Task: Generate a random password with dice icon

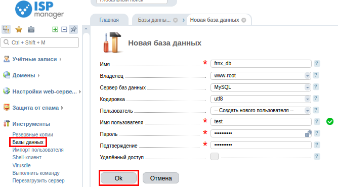Action: (308, 133)
